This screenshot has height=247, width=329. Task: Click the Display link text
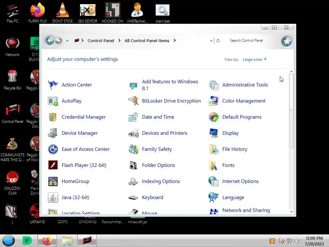point(230,133)
